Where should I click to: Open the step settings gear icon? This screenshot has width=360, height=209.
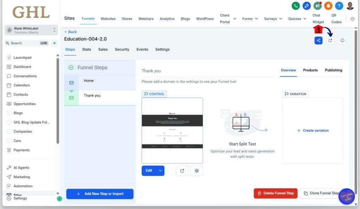click(197, 171)
